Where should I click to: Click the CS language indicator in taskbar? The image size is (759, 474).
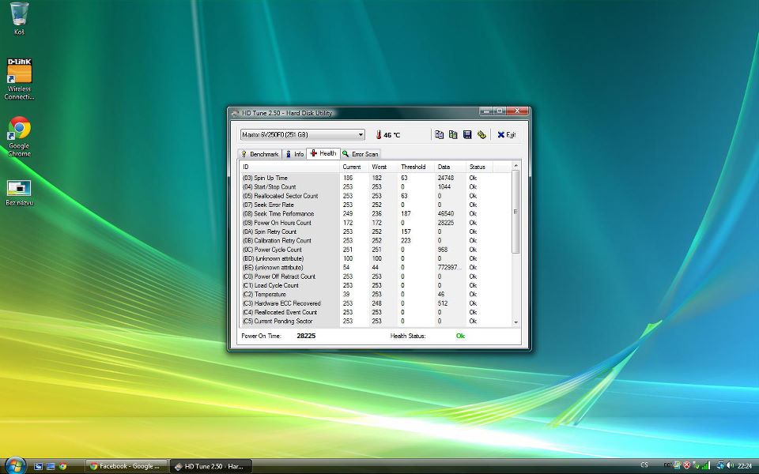tap(644, 465)
